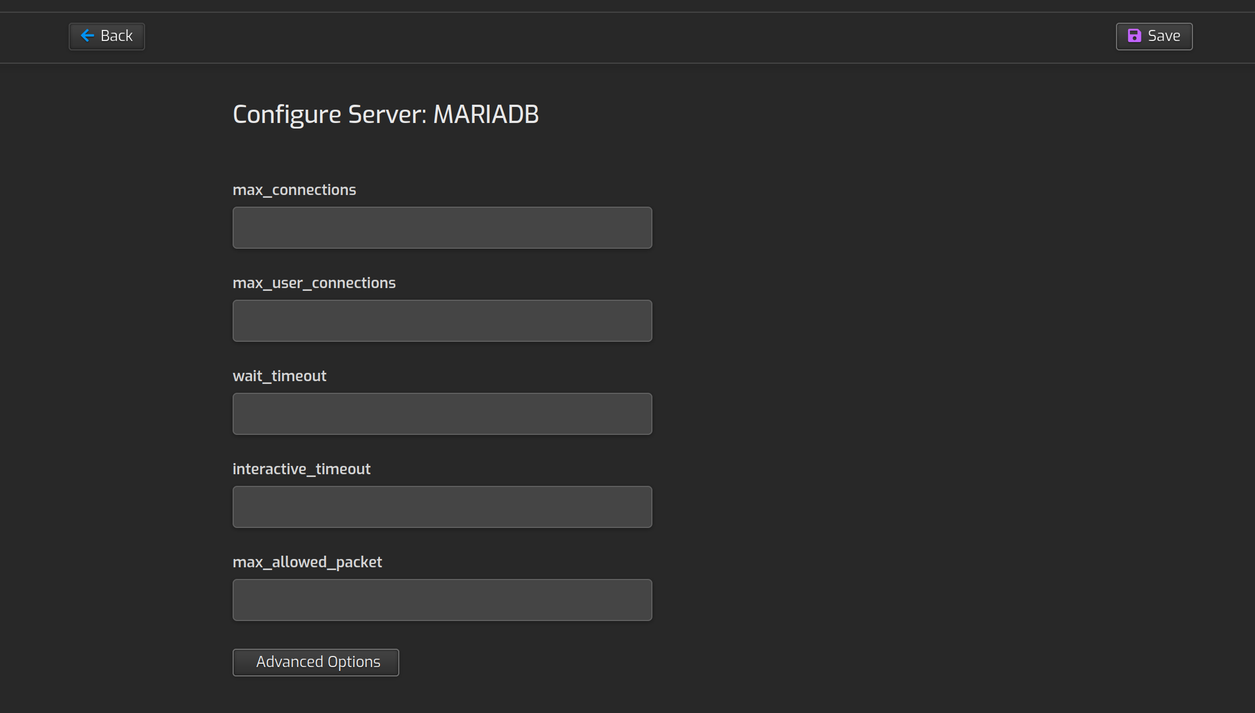Viewport: 1255px width, 713px height.
Task: Click inside the max_connections input field
Action: [x=442, y=227]
